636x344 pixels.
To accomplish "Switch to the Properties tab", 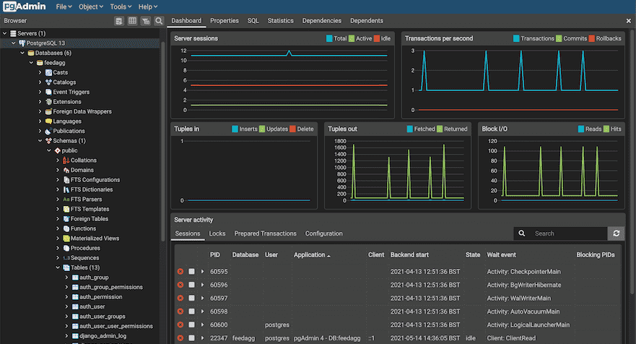I will click(x=225, y=21).
